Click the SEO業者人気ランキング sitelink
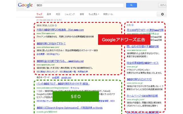The height and width of the screenshot is (114, 183). pos(47,72)
